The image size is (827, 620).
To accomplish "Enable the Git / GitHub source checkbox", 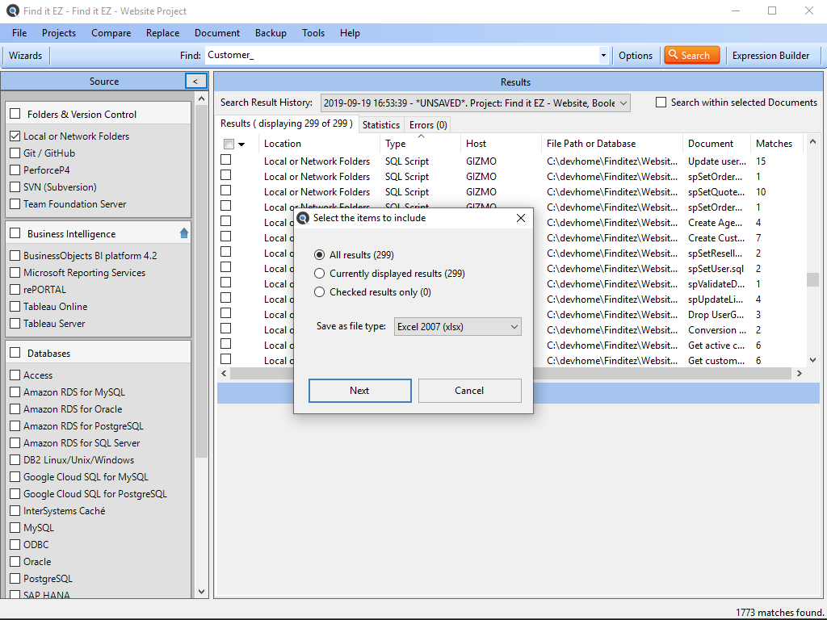I will point(15,153).
